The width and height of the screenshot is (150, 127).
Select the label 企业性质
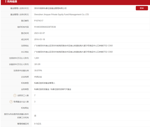[x=25, y=77]
